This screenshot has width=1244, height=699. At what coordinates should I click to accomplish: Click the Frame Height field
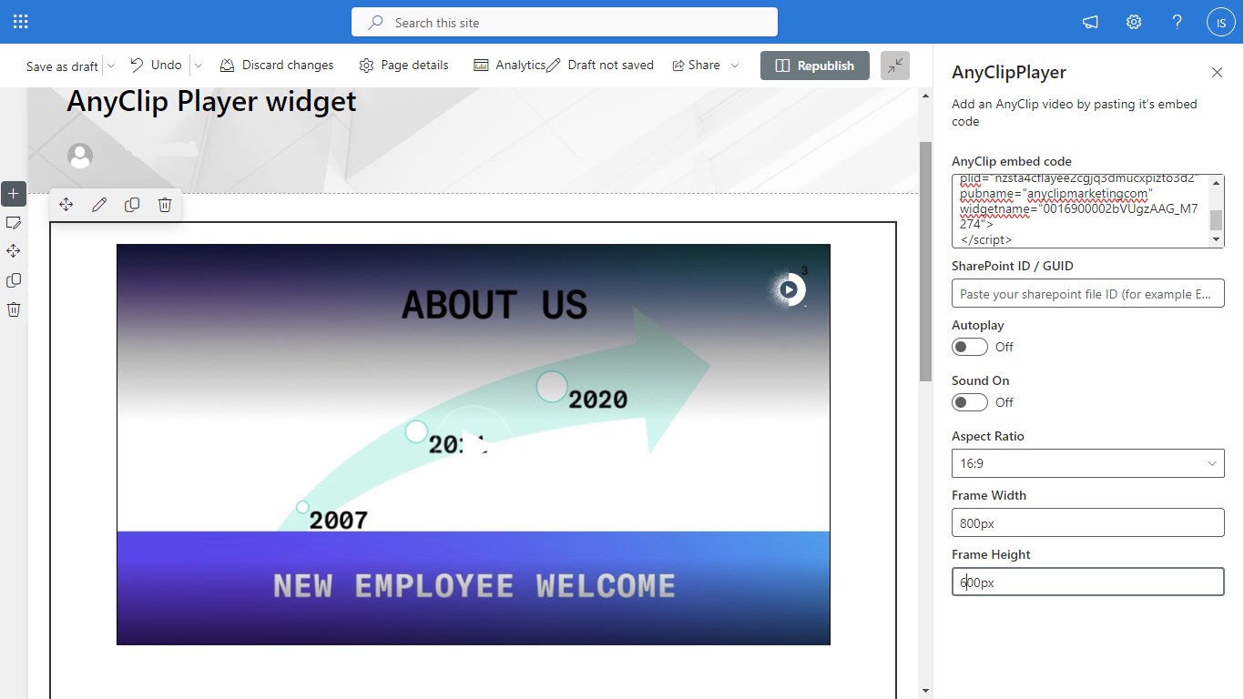pyautogui.click(x=1088, y=582)
